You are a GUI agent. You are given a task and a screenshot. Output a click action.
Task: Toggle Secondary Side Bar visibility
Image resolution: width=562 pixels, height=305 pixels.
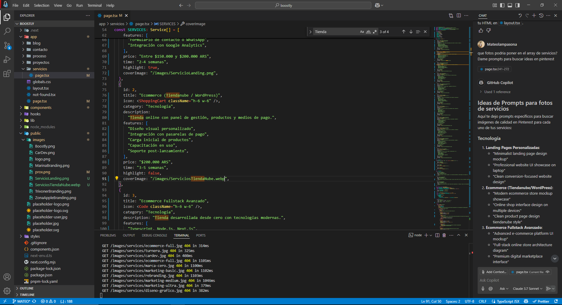[517, 5]
